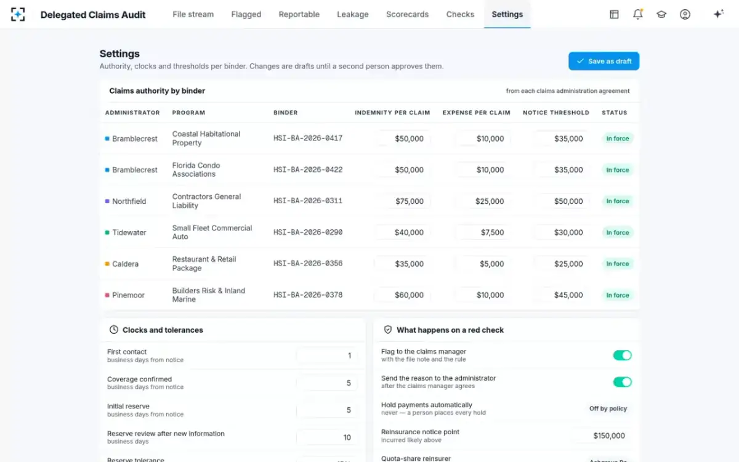
Task: Edit the First contact business days field
Action: [x=327, y=355]
